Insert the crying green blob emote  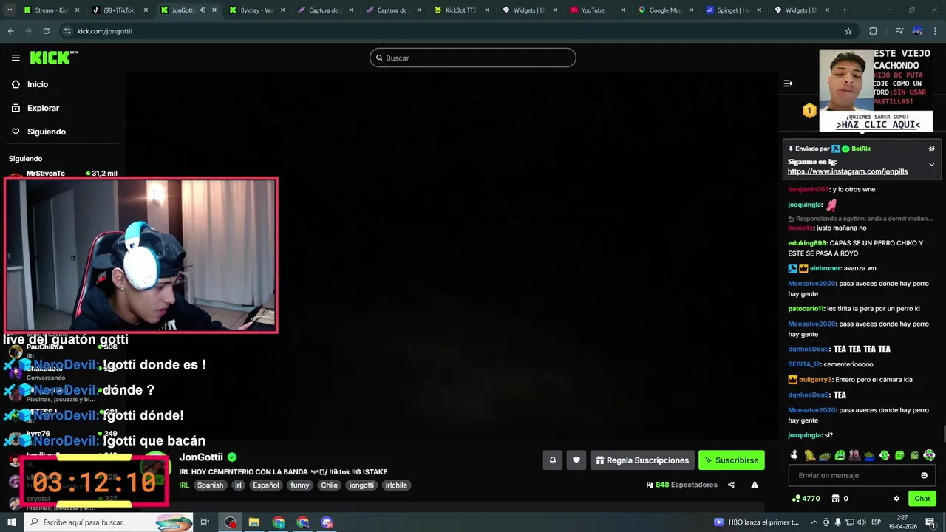pos(840,455)
